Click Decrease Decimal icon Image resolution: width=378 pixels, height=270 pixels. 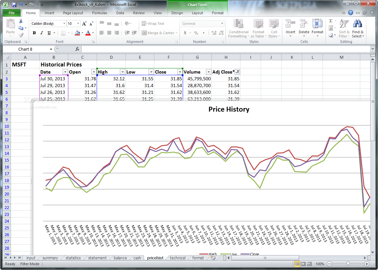(221, 33)
